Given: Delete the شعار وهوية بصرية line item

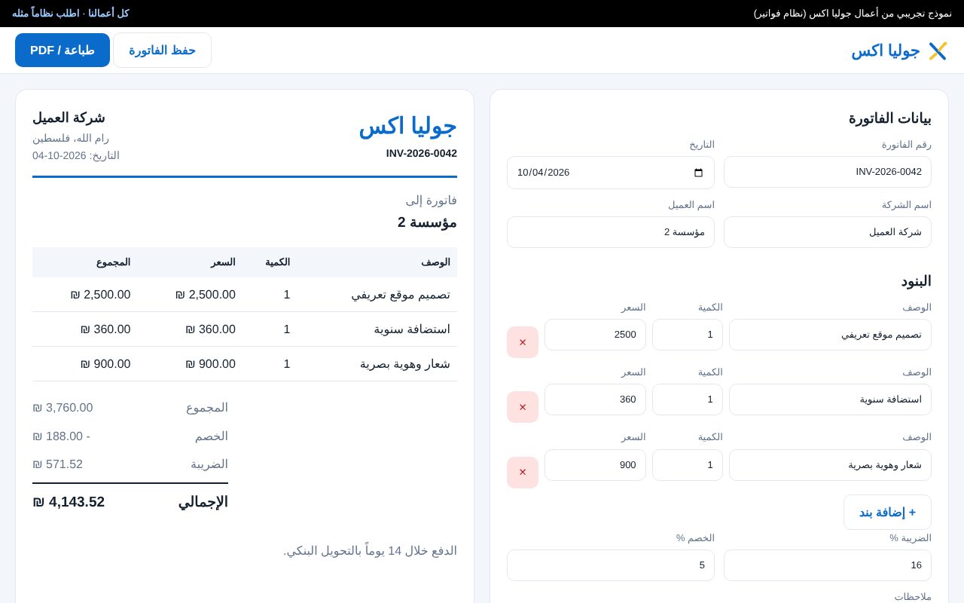Looking at the screenshot, I should 523,473.
